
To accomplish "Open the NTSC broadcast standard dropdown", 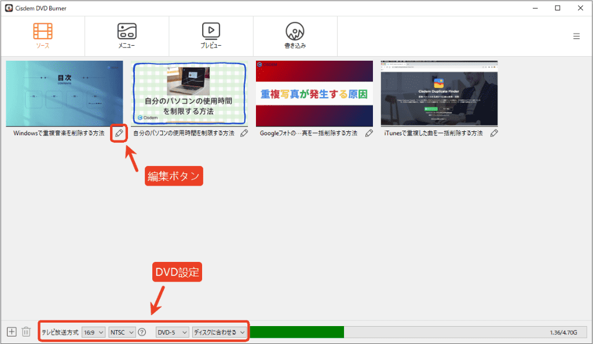I will 122,332.
